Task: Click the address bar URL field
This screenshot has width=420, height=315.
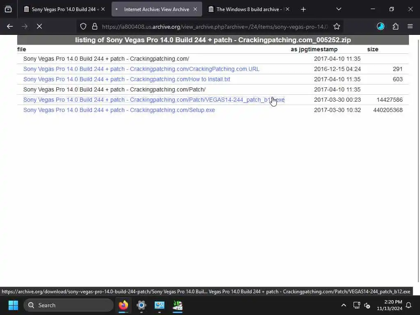Action: [215, 27]
